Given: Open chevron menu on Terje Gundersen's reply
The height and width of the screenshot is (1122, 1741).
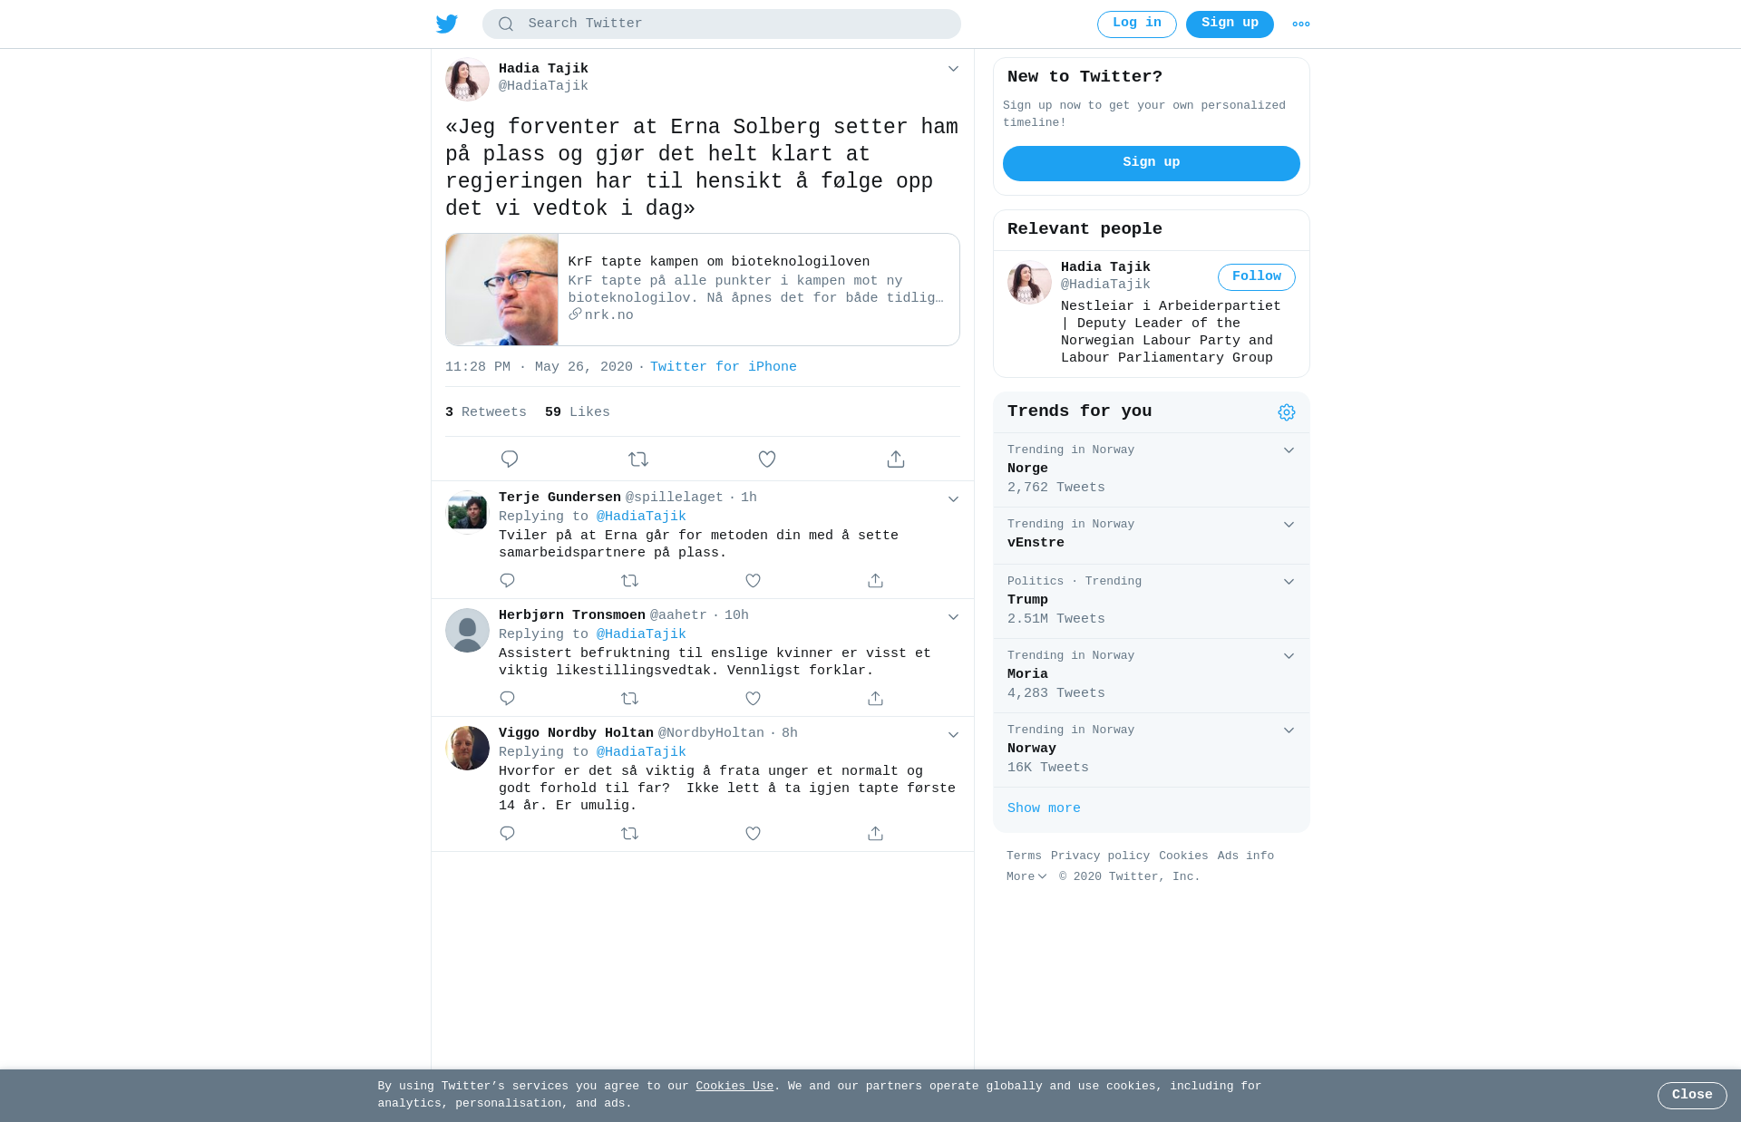Looking at the screenshot, I should point(953,499).
